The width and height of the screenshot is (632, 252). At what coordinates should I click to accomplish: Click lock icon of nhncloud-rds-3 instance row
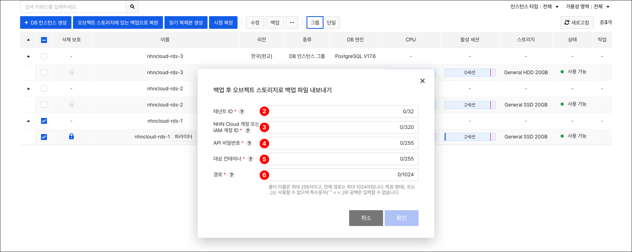(x=71, y=72)
